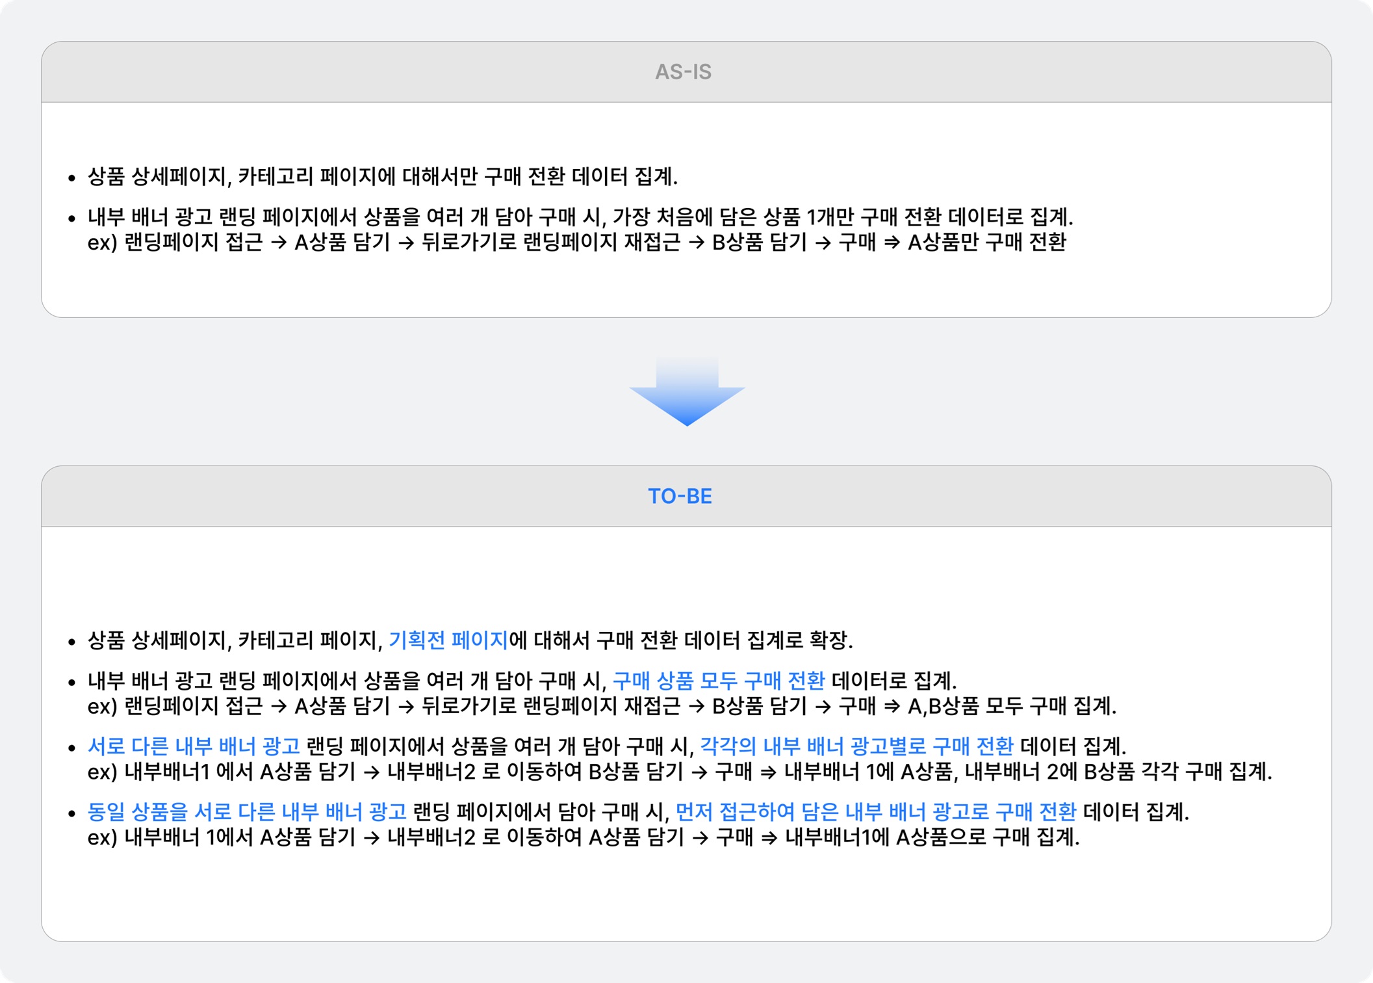1373x983 pixels.
Task: Click the blue '기획전 페이지' text
Action: tap(448, 640)
